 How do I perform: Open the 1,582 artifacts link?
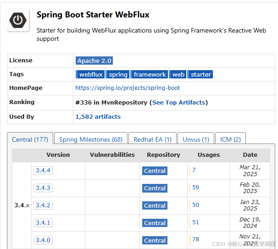98,117
